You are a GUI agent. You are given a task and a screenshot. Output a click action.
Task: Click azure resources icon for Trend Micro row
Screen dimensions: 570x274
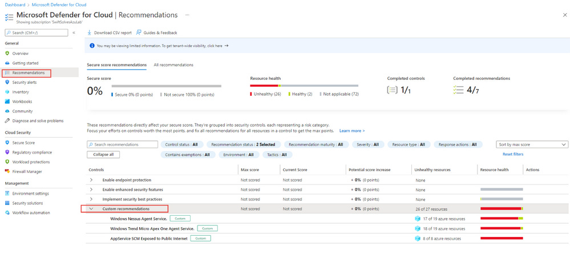coord(418,228)
